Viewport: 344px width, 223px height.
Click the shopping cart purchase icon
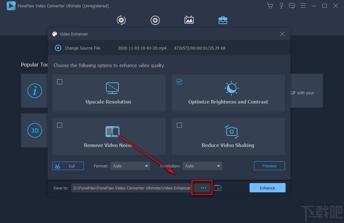[270, 6]
